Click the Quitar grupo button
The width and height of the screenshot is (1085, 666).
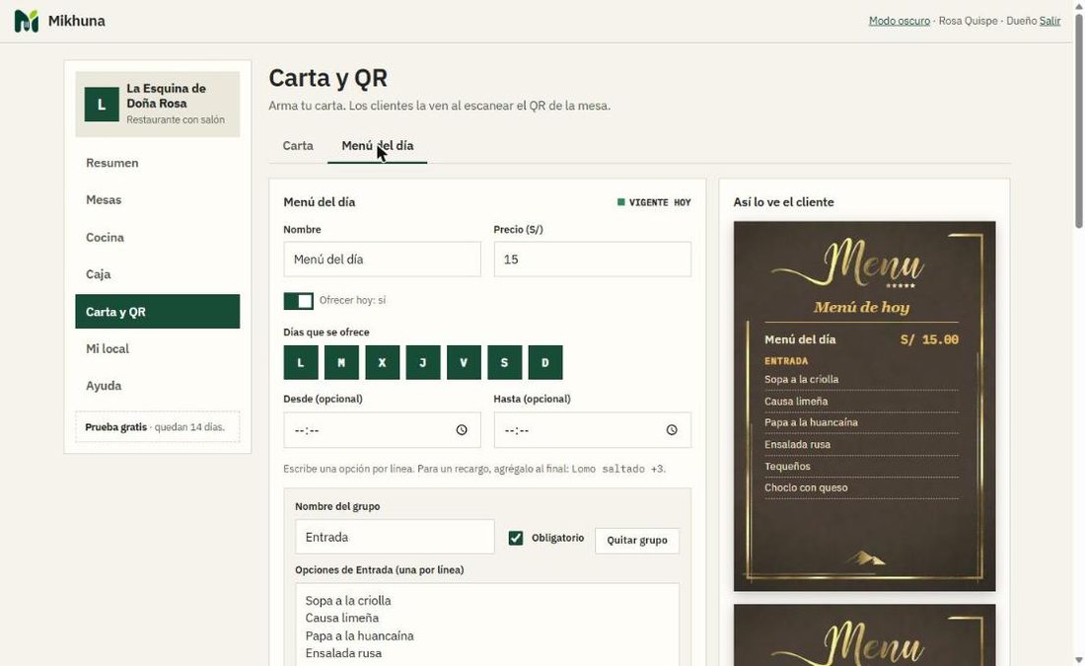pyautogui.click(x=636, y=540)
